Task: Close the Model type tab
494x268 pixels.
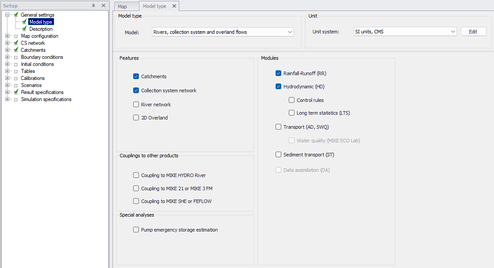Action: coord(174,6)
